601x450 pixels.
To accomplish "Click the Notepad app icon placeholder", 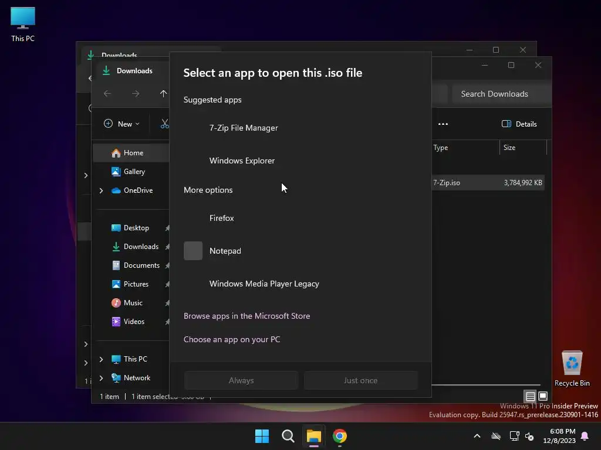I will coord(193,251).
